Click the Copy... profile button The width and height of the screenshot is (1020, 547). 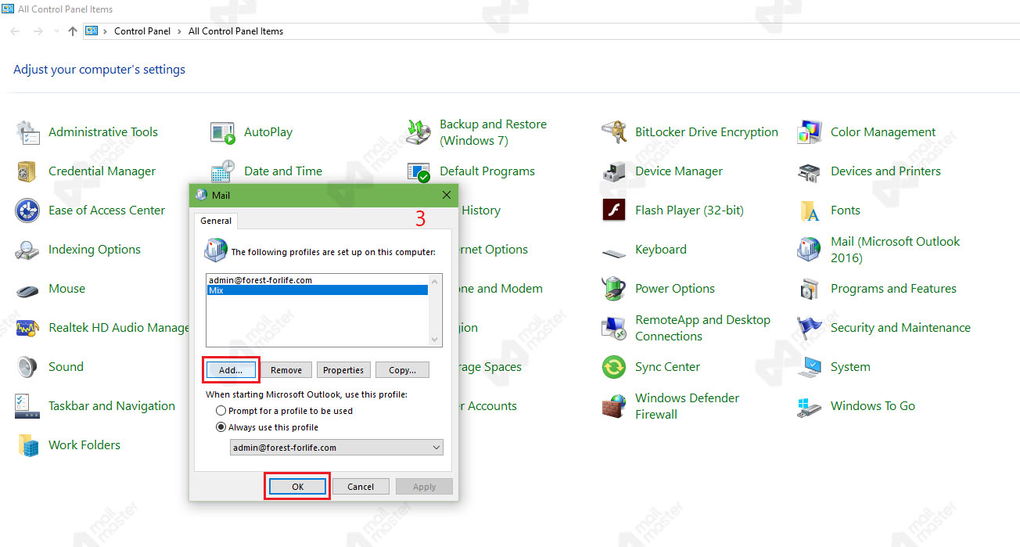[402, 370]
